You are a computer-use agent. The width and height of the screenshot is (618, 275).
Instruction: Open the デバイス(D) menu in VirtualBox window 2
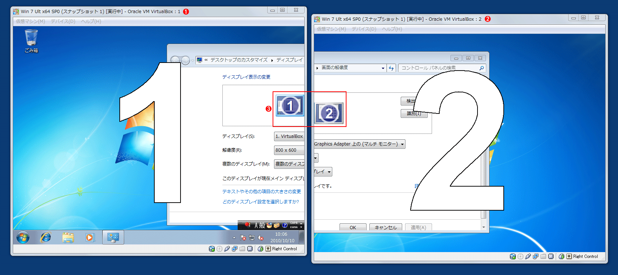pos(364,29)
